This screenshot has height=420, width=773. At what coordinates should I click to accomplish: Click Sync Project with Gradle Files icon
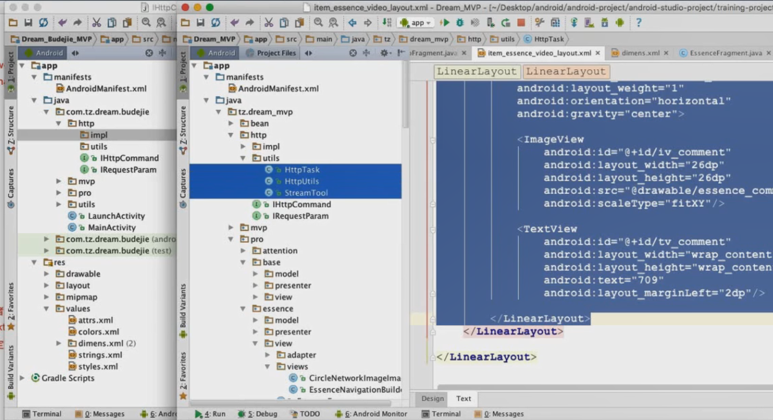pos(574,22)
